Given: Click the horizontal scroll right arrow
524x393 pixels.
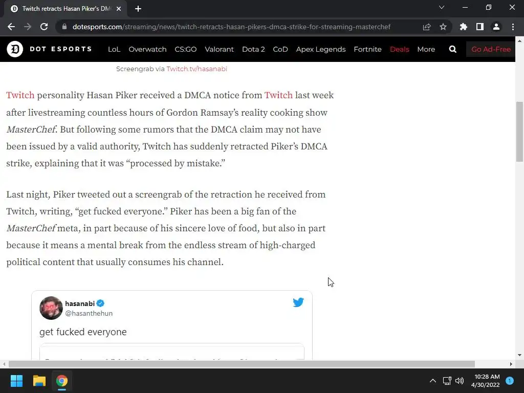Looking at the screenshot, I should [511, 364].
